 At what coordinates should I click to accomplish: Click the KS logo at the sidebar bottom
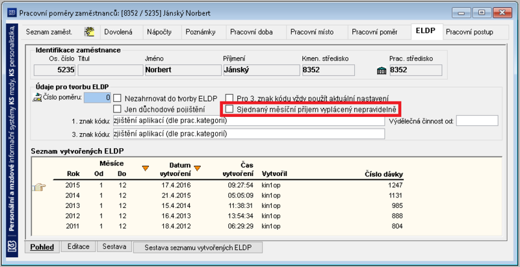tap(12, 248)
